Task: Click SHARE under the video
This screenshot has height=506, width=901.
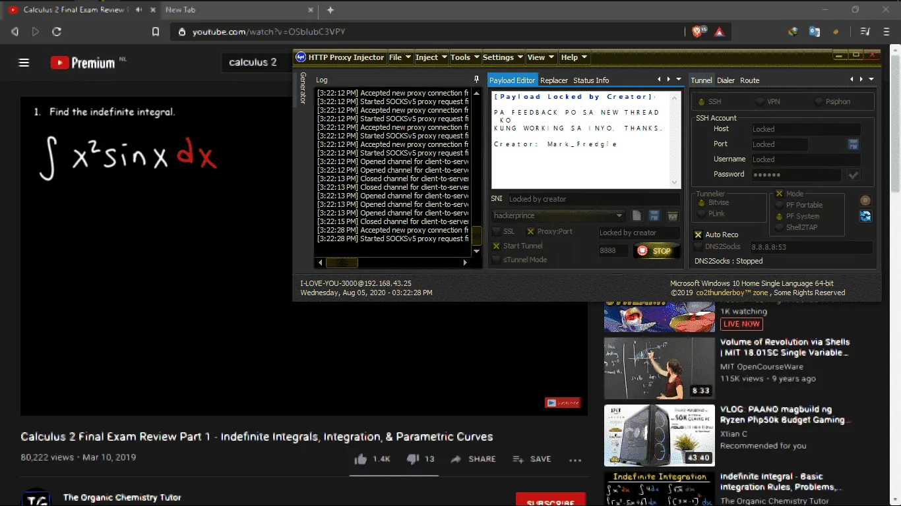Action: (x=474, y=459)
